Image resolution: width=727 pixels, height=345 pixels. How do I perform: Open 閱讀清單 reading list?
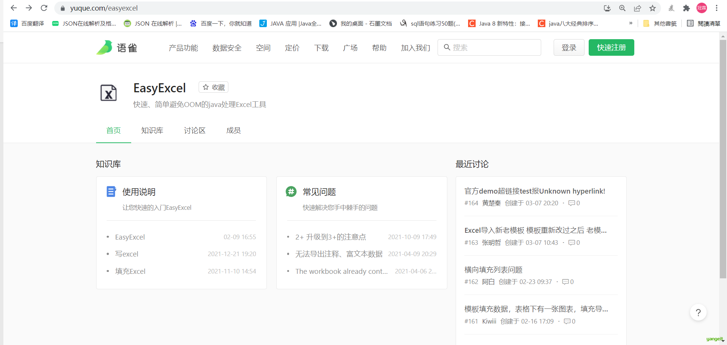(703, 23)
